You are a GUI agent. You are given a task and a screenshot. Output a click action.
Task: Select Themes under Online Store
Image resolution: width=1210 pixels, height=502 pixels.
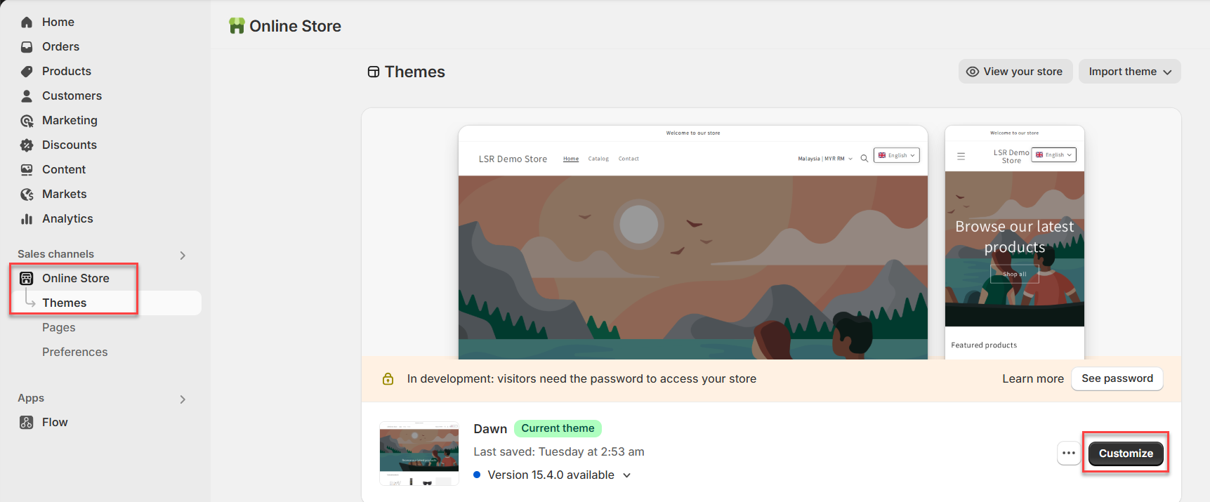[x=64, y=303]
